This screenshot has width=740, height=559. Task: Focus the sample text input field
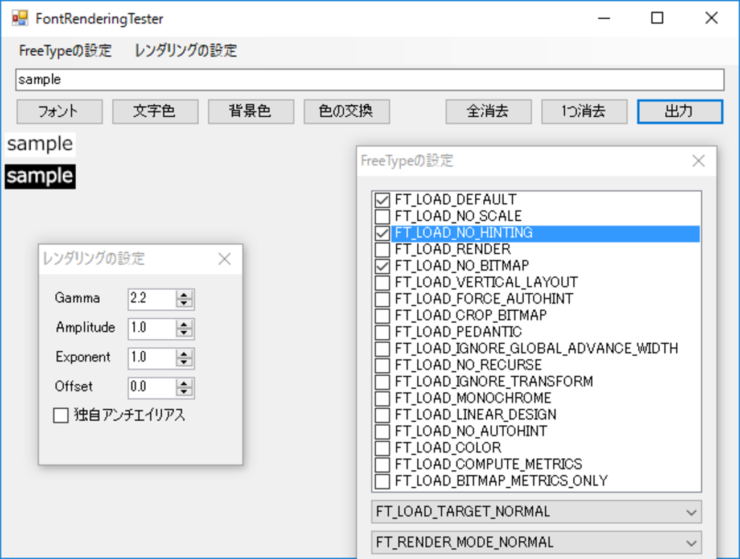point(370,80)
